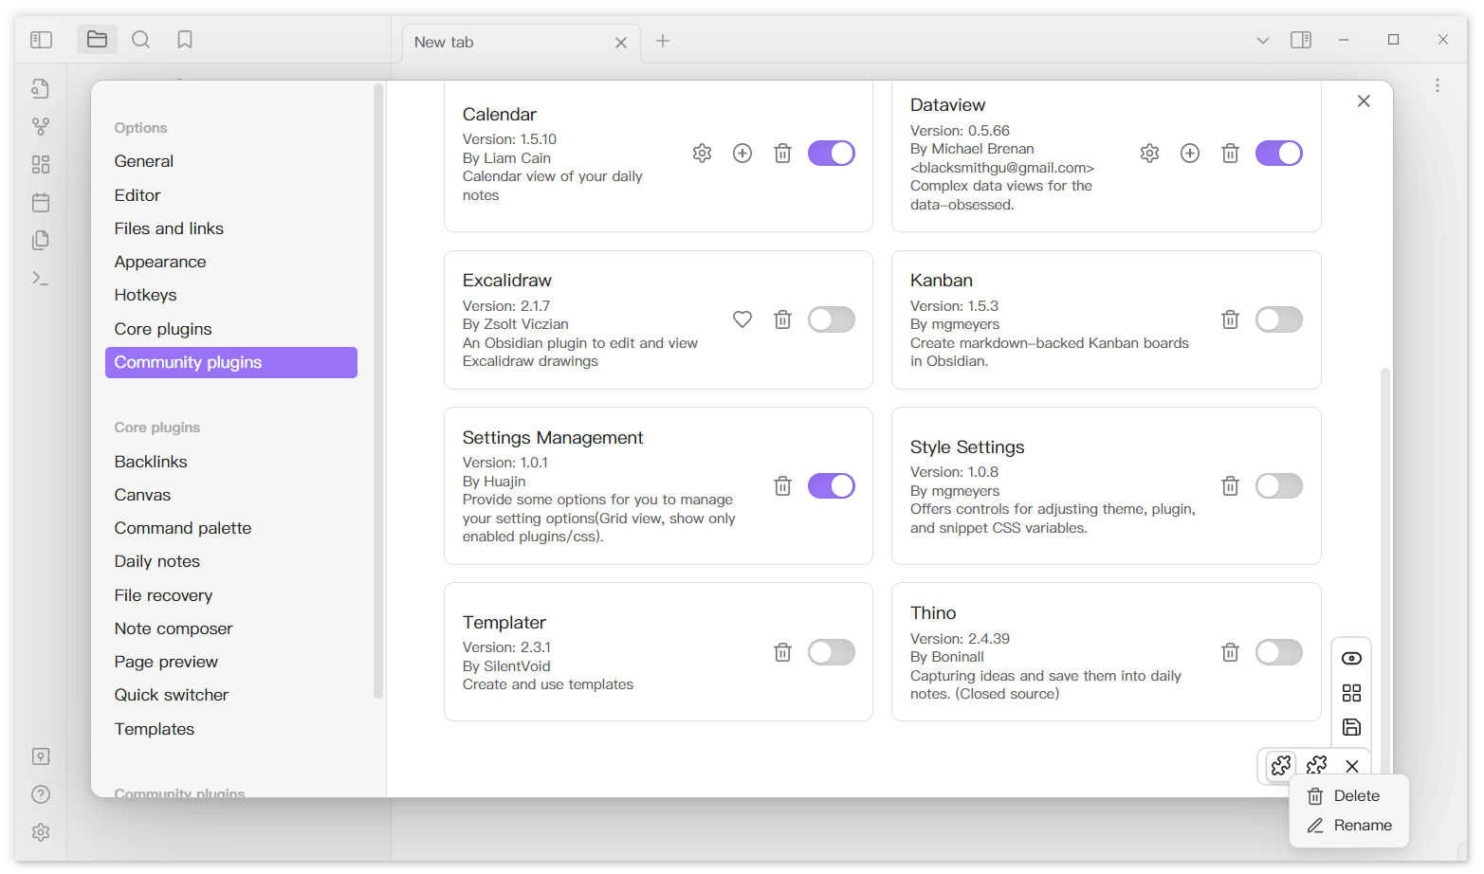Select Community plugins settings tab

point(231,362)
